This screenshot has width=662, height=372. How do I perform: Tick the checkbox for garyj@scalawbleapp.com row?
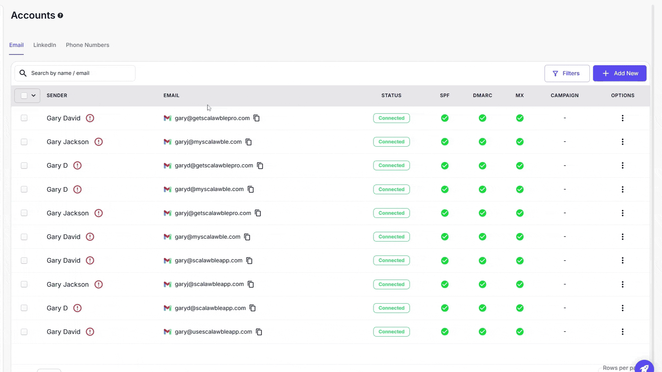[x=24, y=285]
